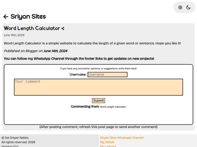Open the Sriyan Sites heading link
Image resolution: width=197 pixels, height=147 pixels.
click(28, 16)
